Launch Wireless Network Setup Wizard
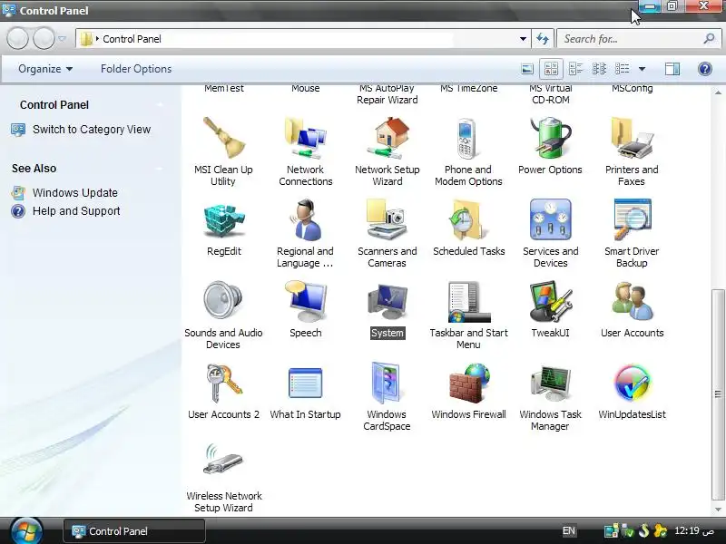The height and width of the screenshot is (544, 726). pos(223,478)
